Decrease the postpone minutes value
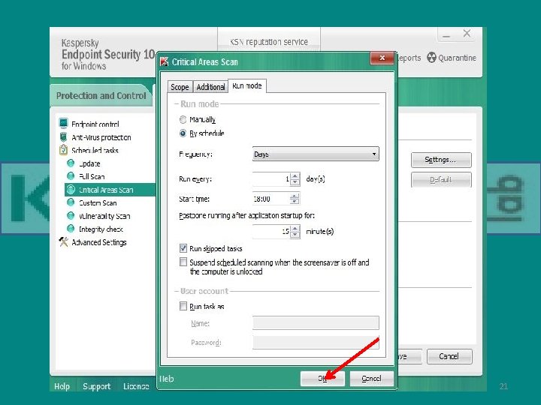Viewport: 541px width, 405px height. (x=295, y=234)
